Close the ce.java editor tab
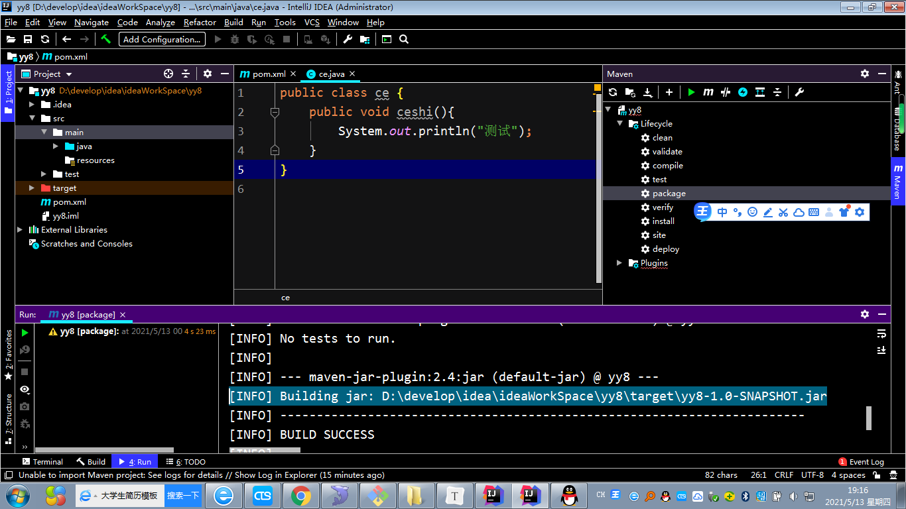906x509 pixels. point(352,74)
